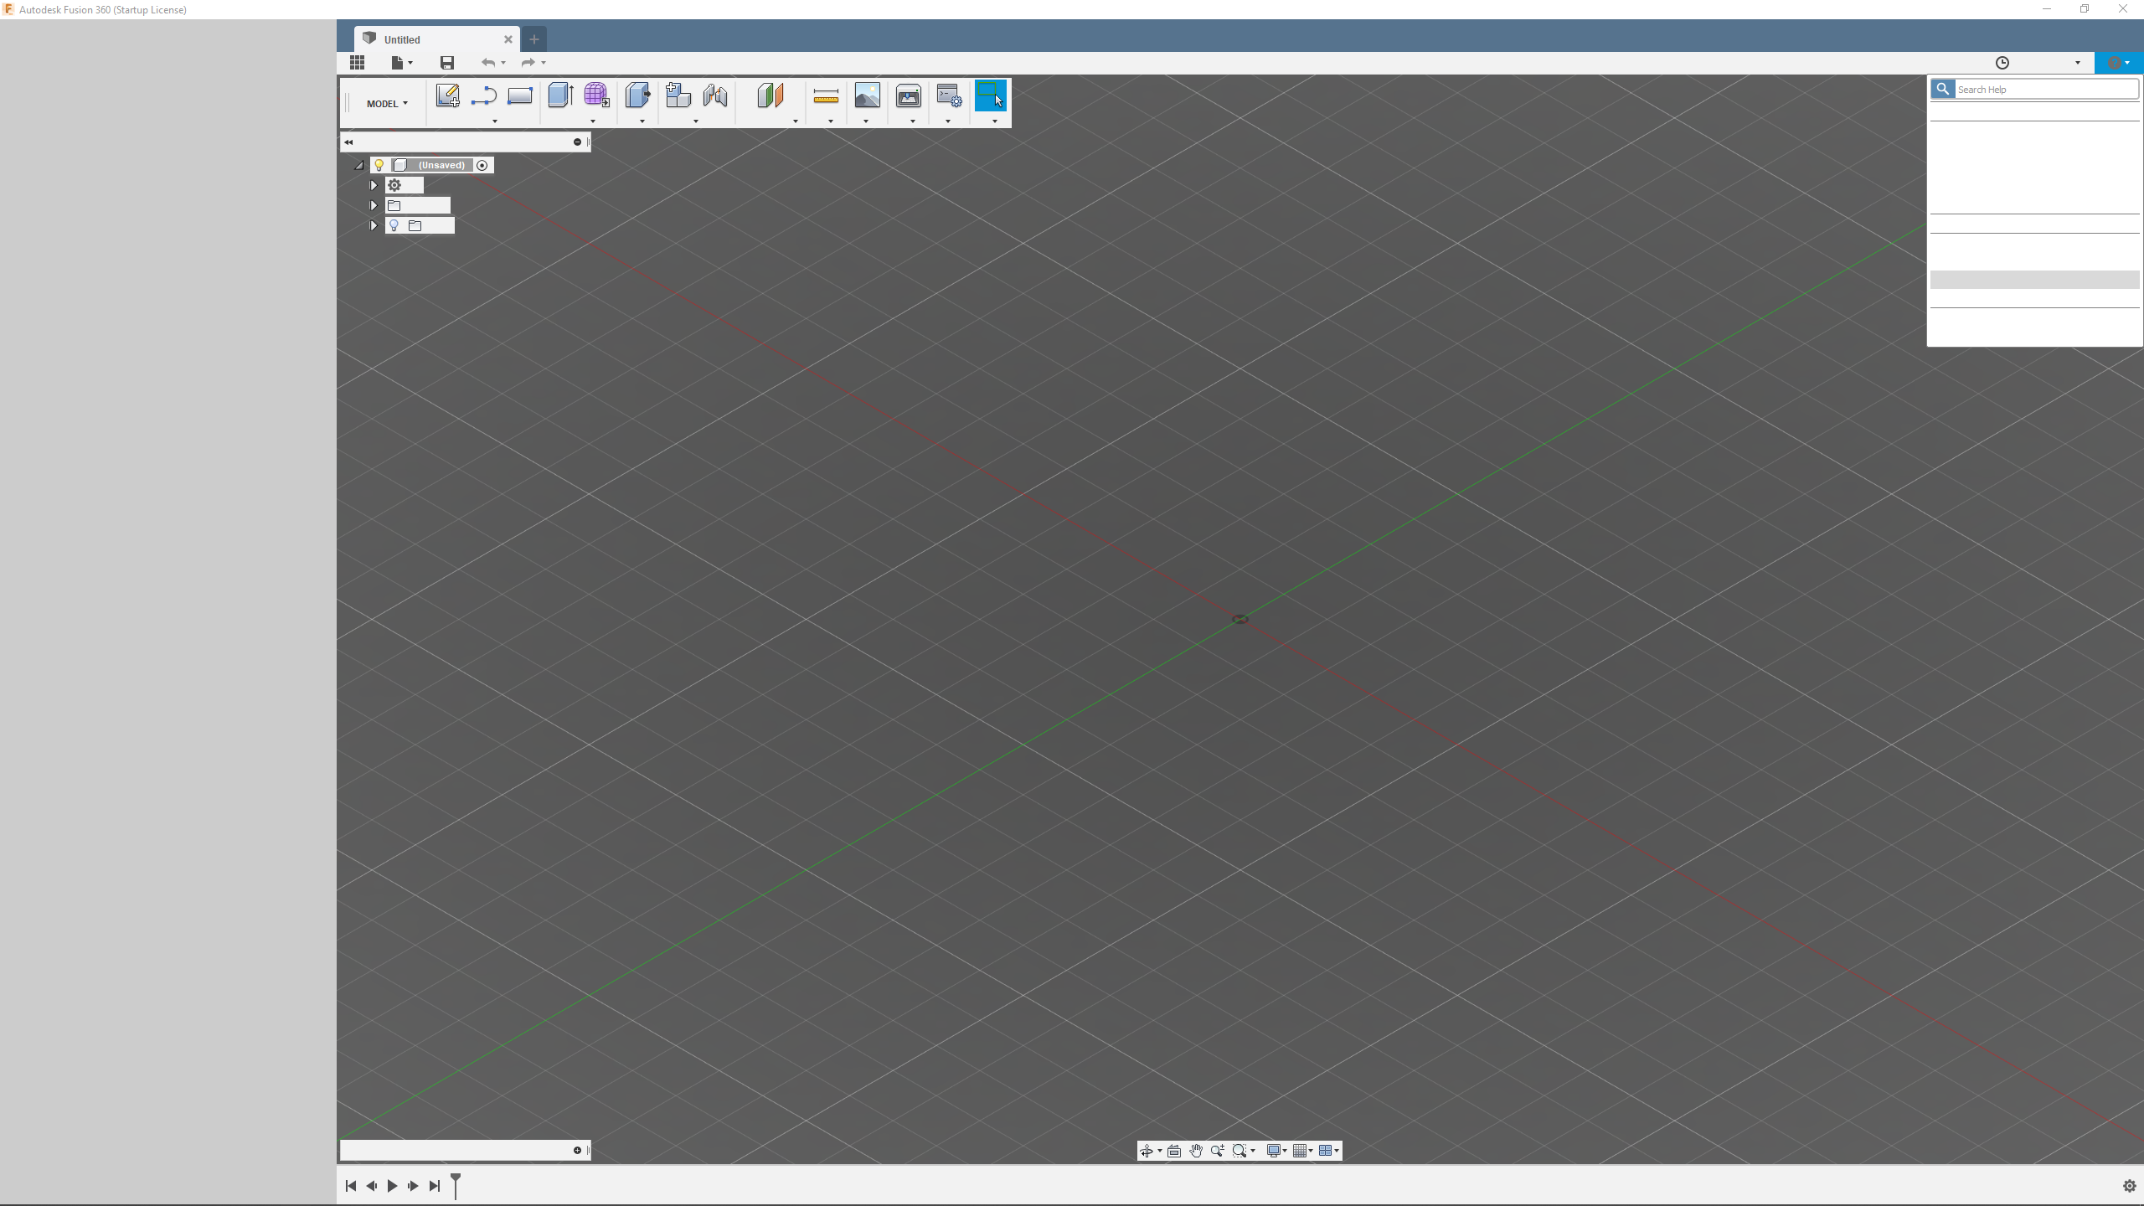Toggle visibility lightbulb on the third browser folder
2144x1206 pixels.
tap(394, 225)
